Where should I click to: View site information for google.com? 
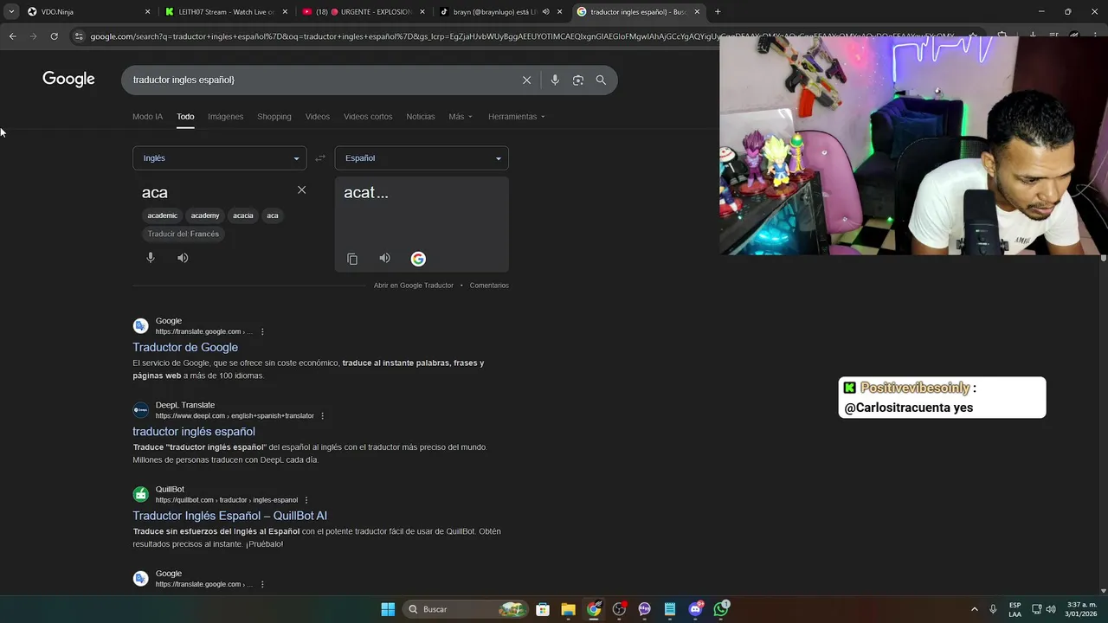pos(79,36)
